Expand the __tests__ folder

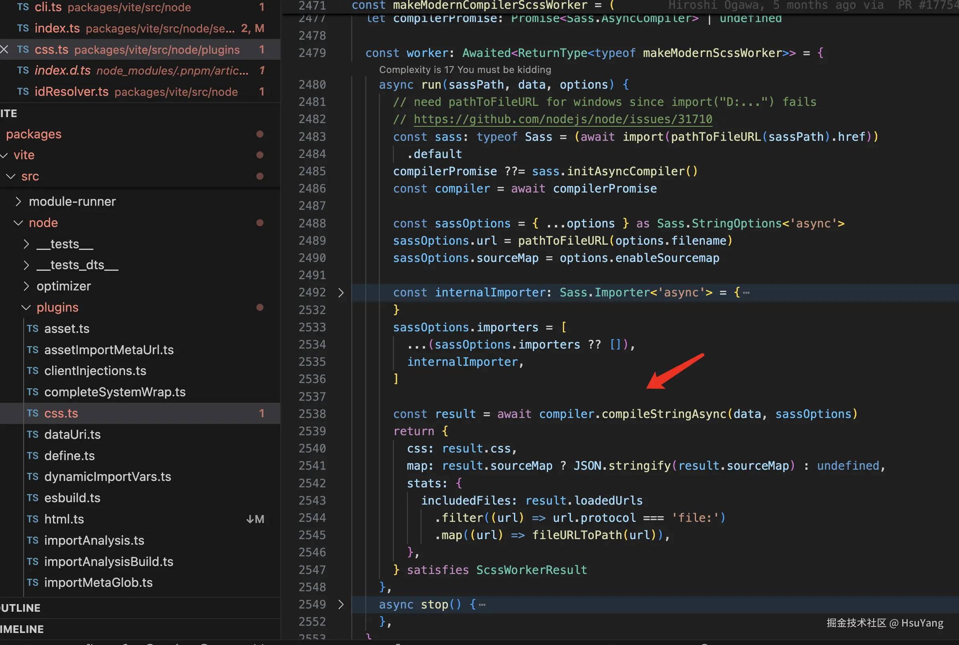[x=26, y=244]
